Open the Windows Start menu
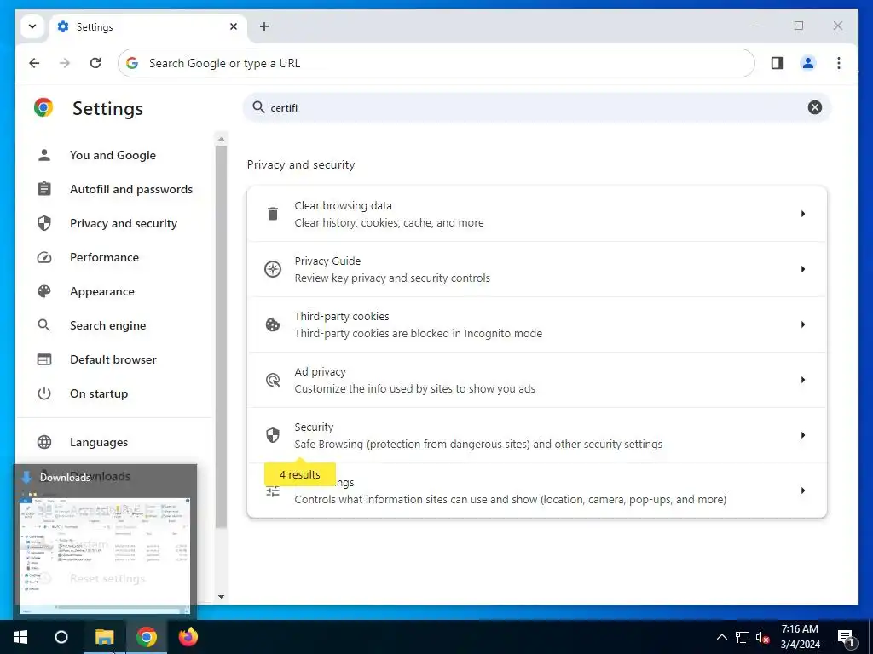873x654 pixels. pos(20,637)
